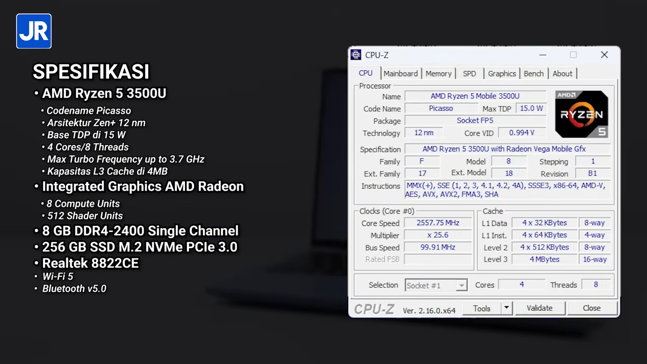Open the SPD tab
The image size is (647, 364).
(x=469, y=73)
